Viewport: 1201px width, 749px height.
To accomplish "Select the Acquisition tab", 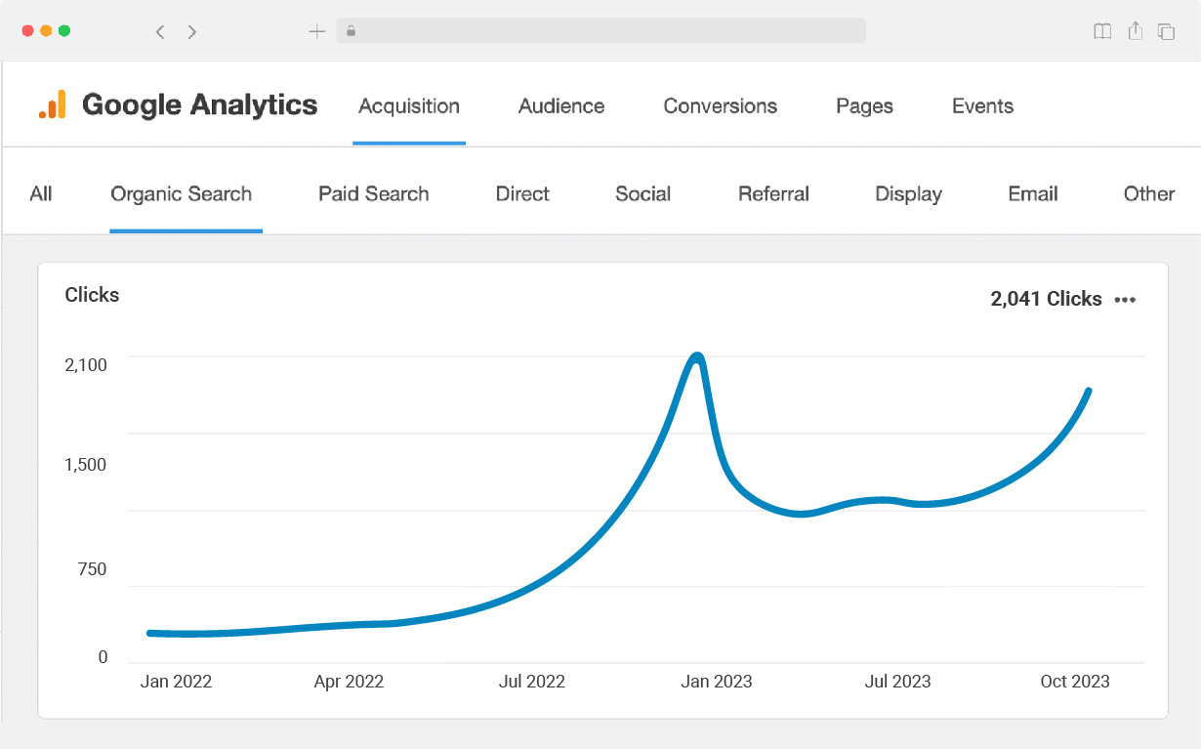I will tap(409, 106).
